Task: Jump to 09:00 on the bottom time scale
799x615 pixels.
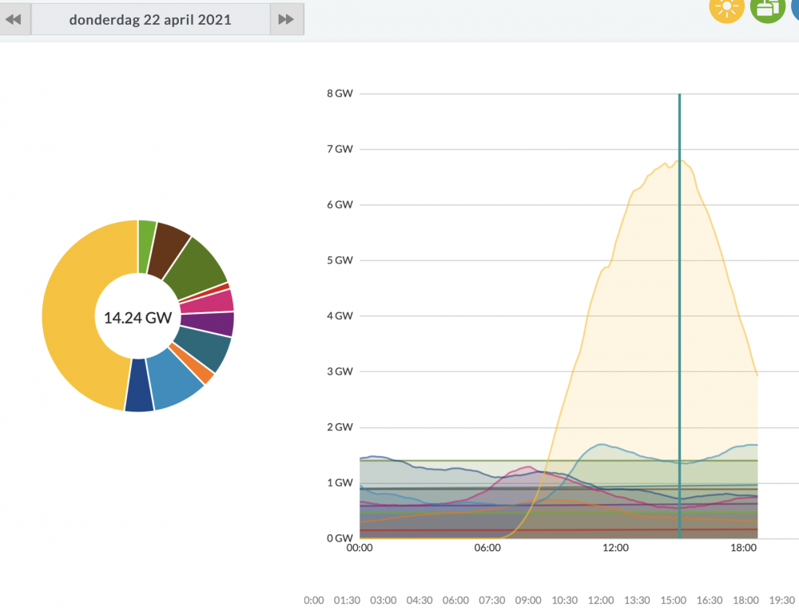Action: pos(528,600)
